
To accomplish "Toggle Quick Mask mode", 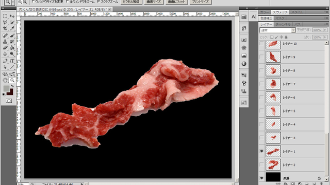I will click(9, 101).
